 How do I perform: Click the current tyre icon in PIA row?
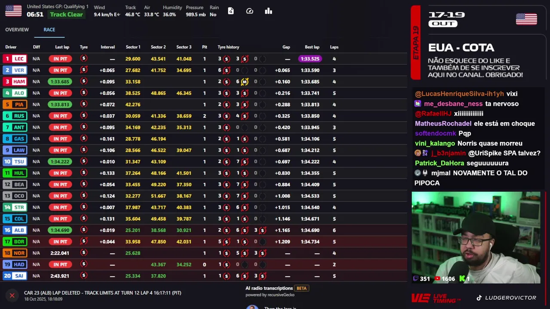[x=84, y=104]
